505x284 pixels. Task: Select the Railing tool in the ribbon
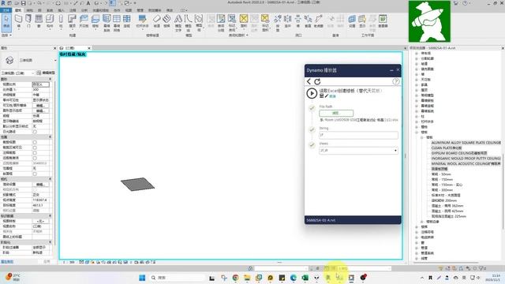coord(142,21)
